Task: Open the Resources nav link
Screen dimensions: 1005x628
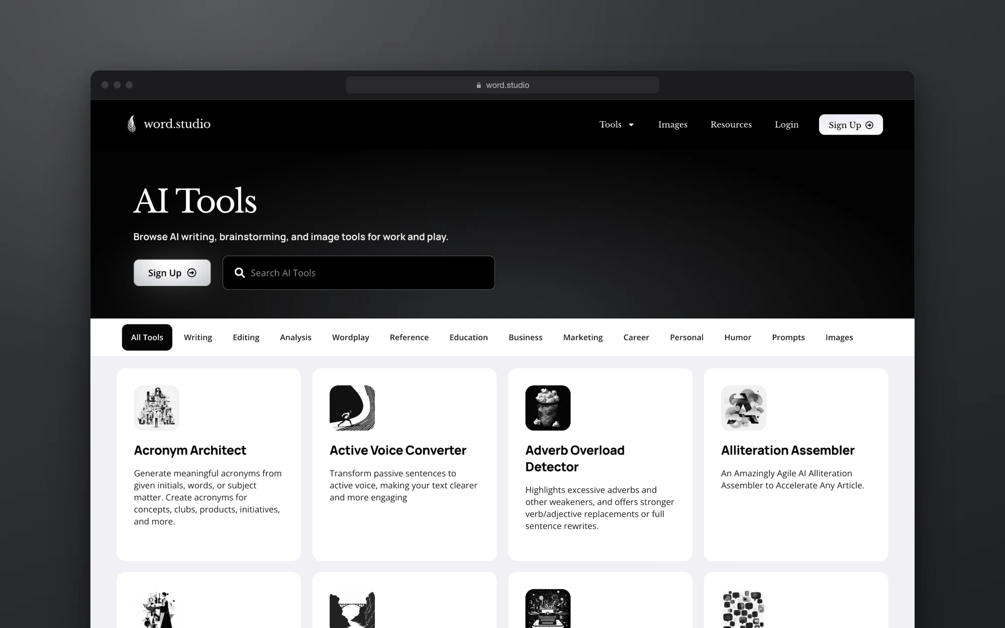Action: click(731, 125)
